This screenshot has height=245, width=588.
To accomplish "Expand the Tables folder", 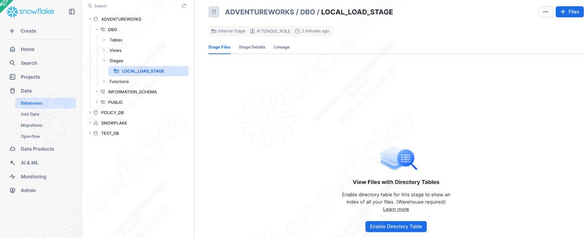I will tap(104, 40).
